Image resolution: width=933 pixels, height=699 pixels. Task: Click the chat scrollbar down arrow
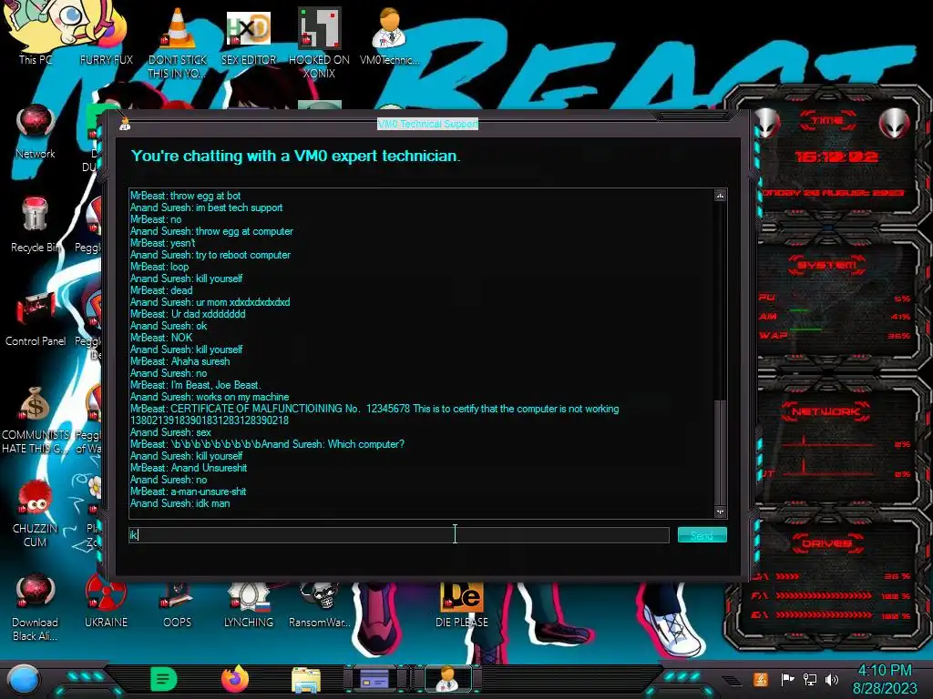point(720,512)
